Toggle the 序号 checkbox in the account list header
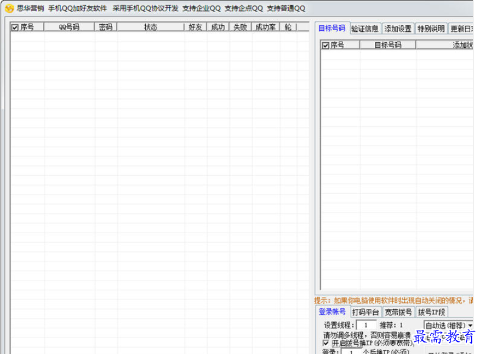 tap(15, 27)
